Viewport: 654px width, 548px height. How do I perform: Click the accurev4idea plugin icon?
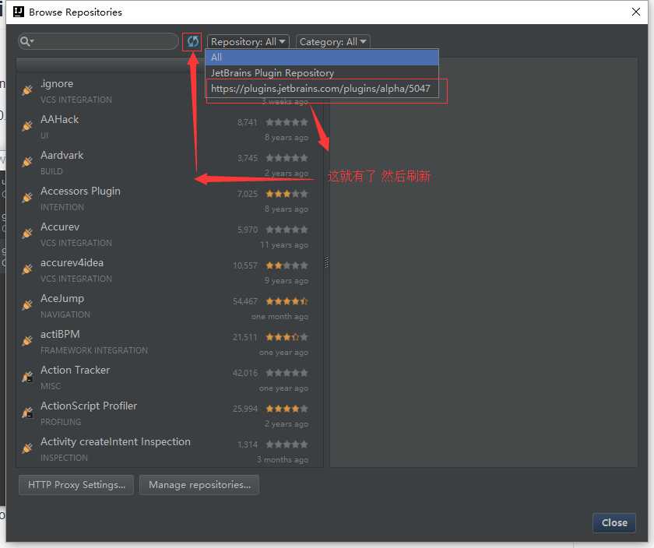27,269
